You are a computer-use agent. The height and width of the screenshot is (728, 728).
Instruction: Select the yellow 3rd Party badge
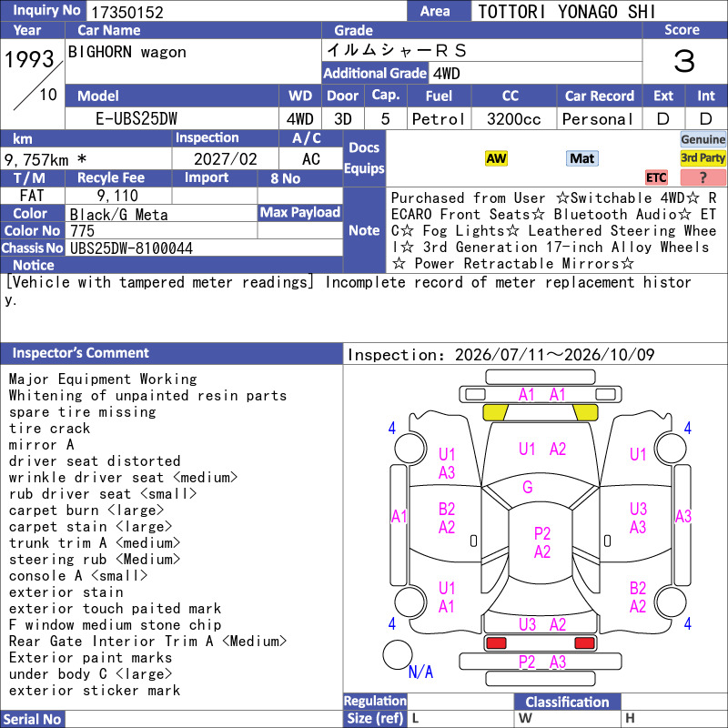[x=703, y=158]
